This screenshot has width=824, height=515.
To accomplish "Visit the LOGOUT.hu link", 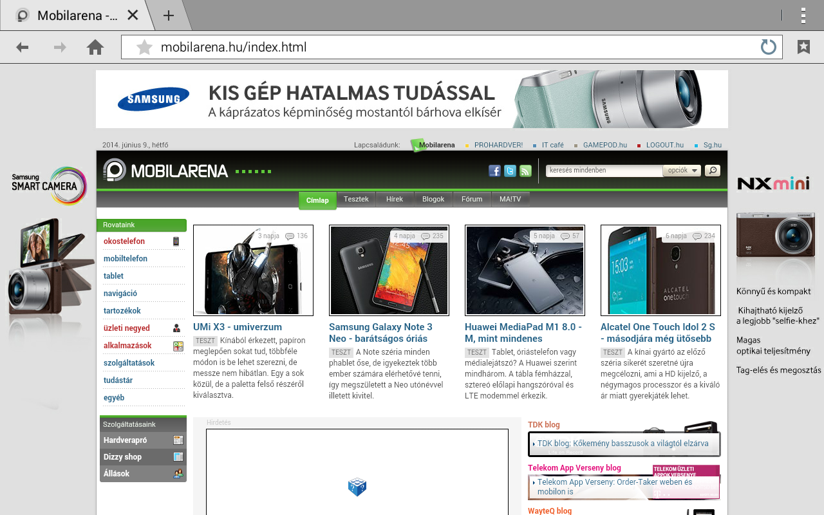I will click(x=665, y=145).
